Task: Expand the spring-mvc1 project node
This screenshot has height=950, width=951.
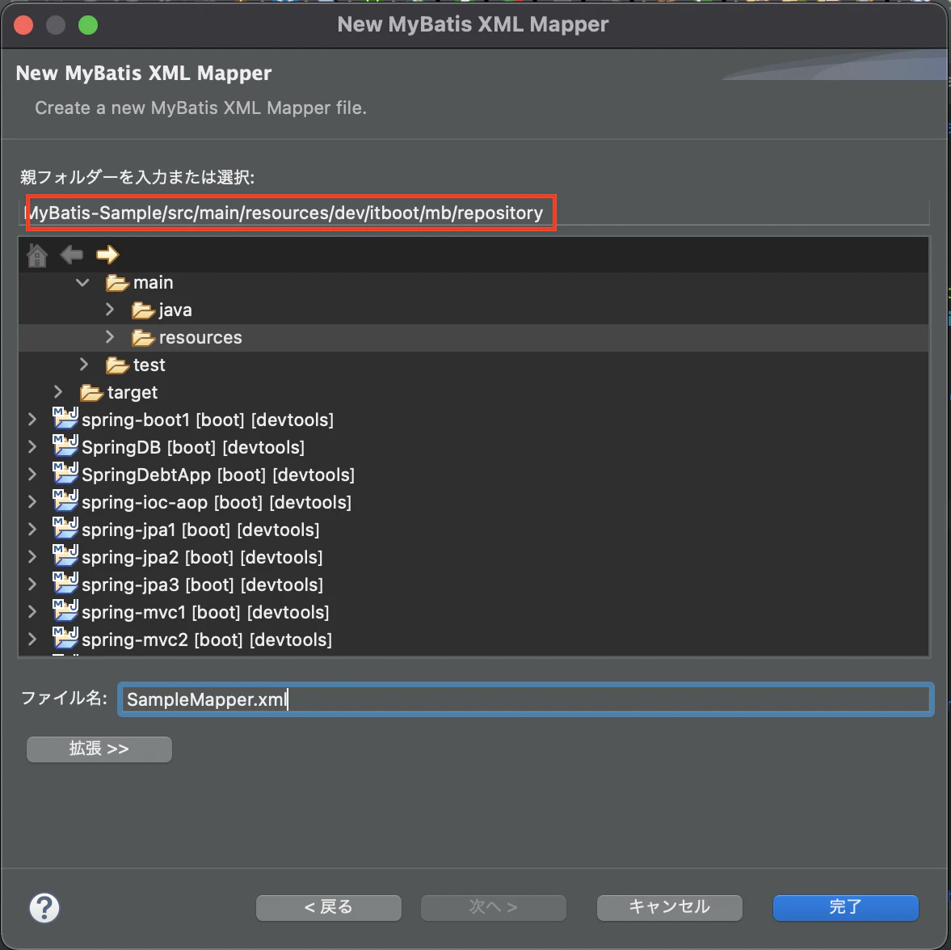Action: pos(32,612)
